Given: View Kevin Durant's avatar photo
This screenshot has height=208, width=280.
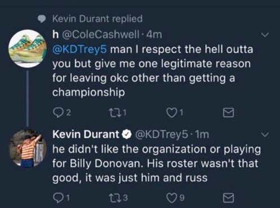Looking at the screenshot, I should point(28,148).
